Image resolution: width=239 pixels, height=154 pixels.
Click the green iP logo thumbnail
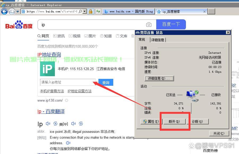click(47, 69)
